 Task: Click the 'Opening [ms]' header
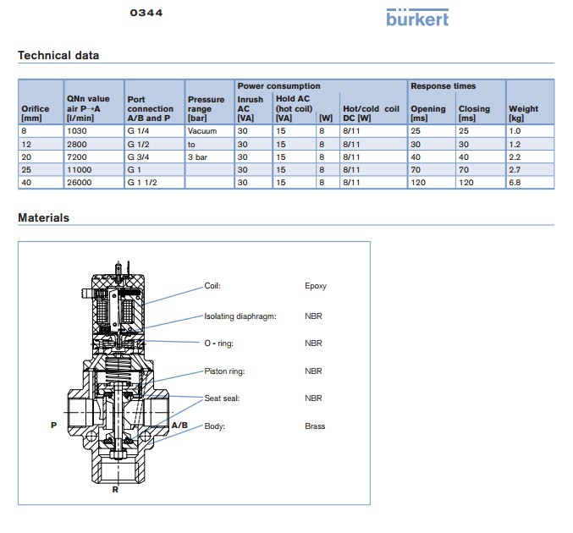tap(428, 113)
